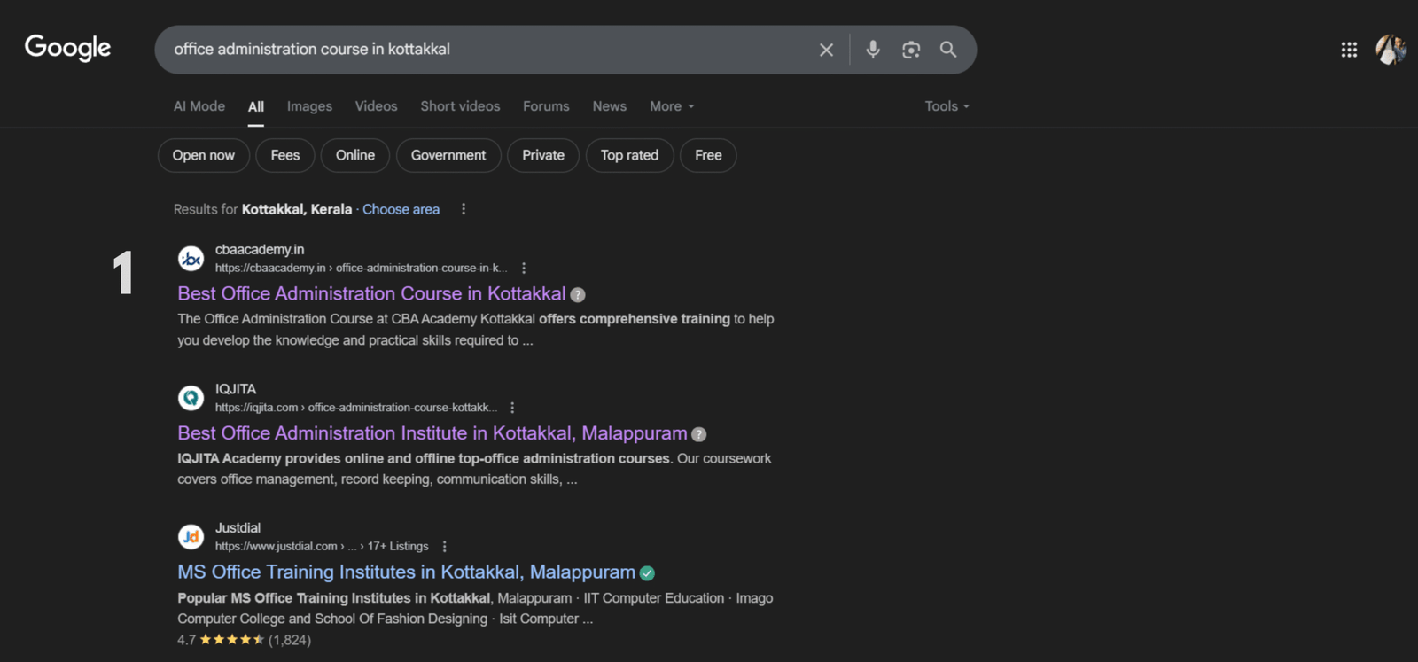Image resolution: width=1418 pixels, height=662 pixels.
Task: Open the Google apps grid
Action: click(x=1349, y=50)
